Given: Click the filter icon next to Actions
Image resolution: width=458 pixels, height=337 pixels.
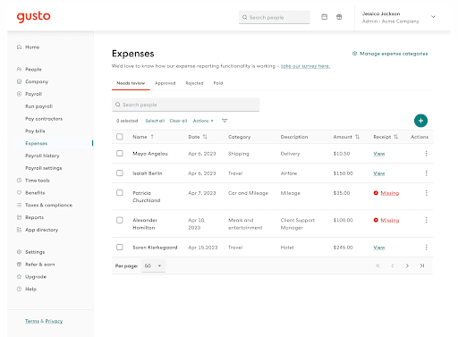Looking at the screenshot, I should [225, 121].
